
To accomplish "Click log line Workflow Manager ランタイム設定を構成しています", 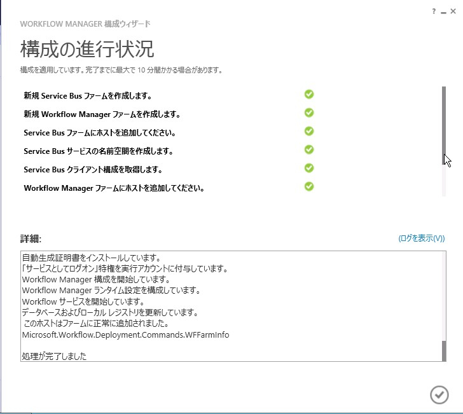I will (x=111, y=291).
